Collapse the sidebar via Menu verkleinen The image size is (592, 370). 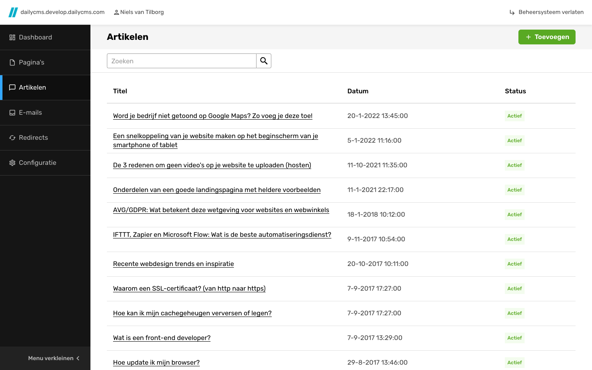pos(53,358)
